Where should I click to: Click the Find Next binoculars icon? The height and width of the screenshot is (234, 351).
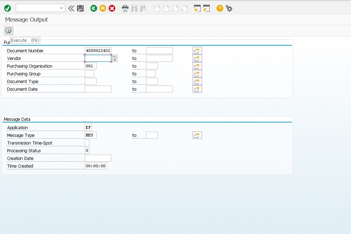tap(143, 8)
